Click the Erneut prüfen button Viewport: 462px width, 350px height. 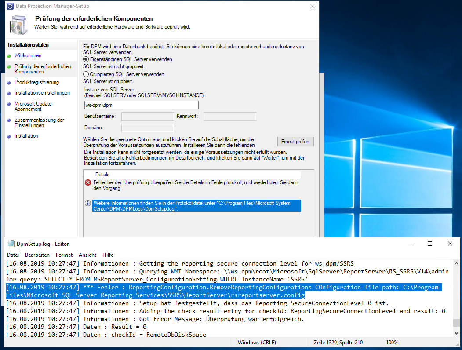pyautogui.click(x=295, y=142)
